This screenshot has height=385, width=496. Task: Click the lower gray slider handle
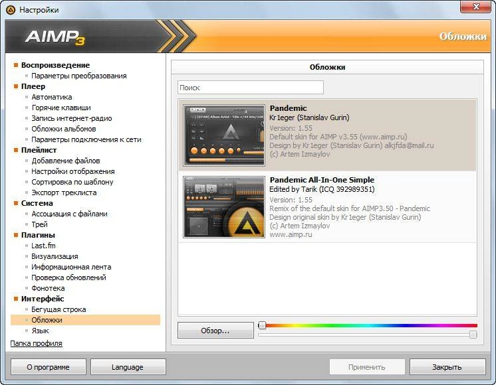click(473, 335)
